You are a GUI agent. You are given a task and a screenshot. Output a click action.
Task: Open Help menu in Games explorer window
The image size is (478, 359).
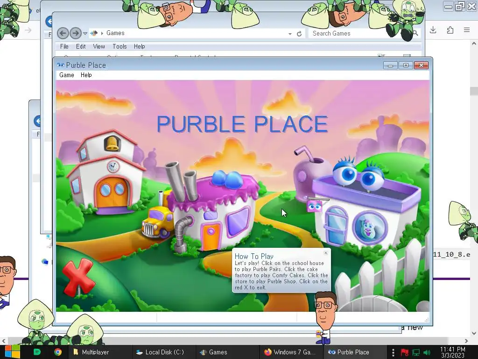139,46
